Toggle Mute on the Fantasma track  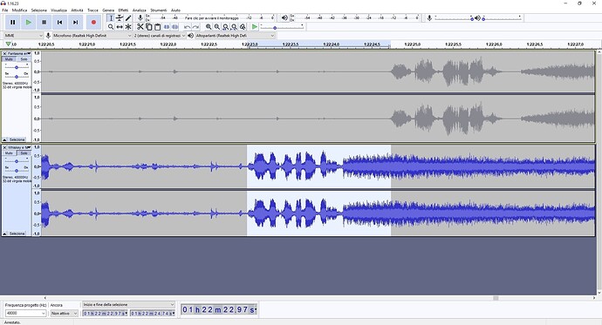[9, 59]
